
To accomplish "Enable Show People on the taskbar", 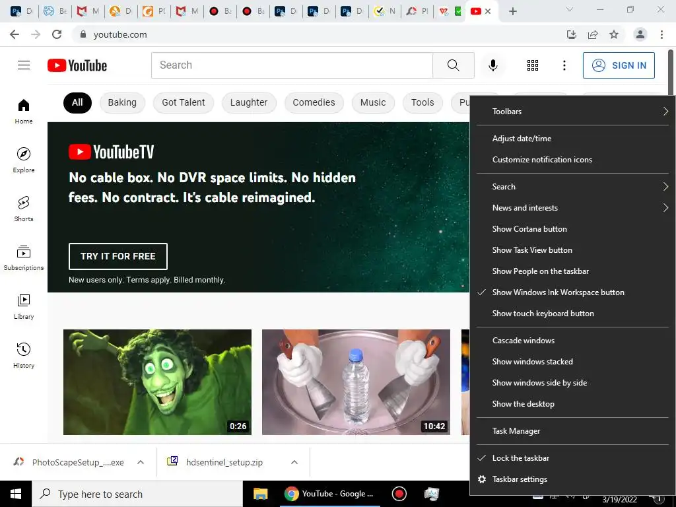I will (x=573, y=271).
